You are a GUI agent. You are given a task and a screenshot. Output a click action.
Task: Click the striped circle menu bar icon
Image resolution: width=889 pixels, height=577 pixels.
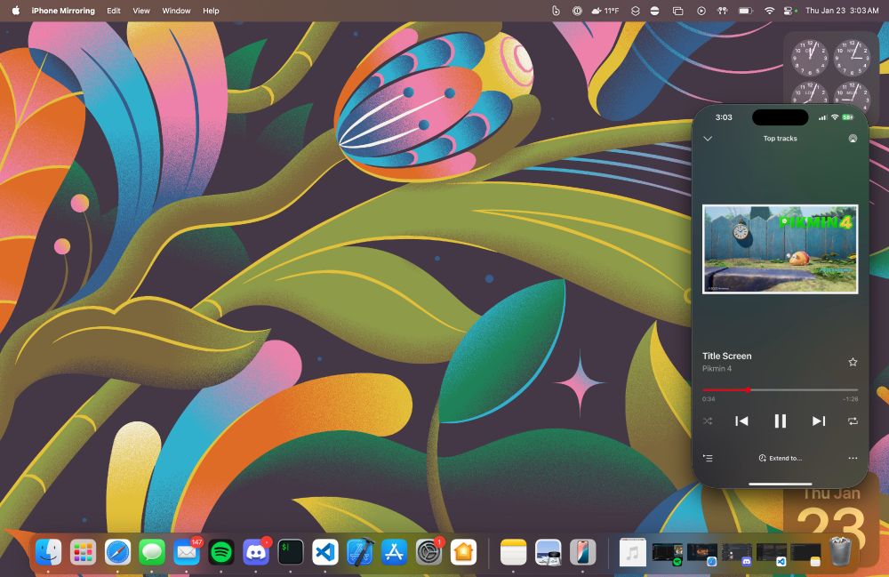coord(654,10)
